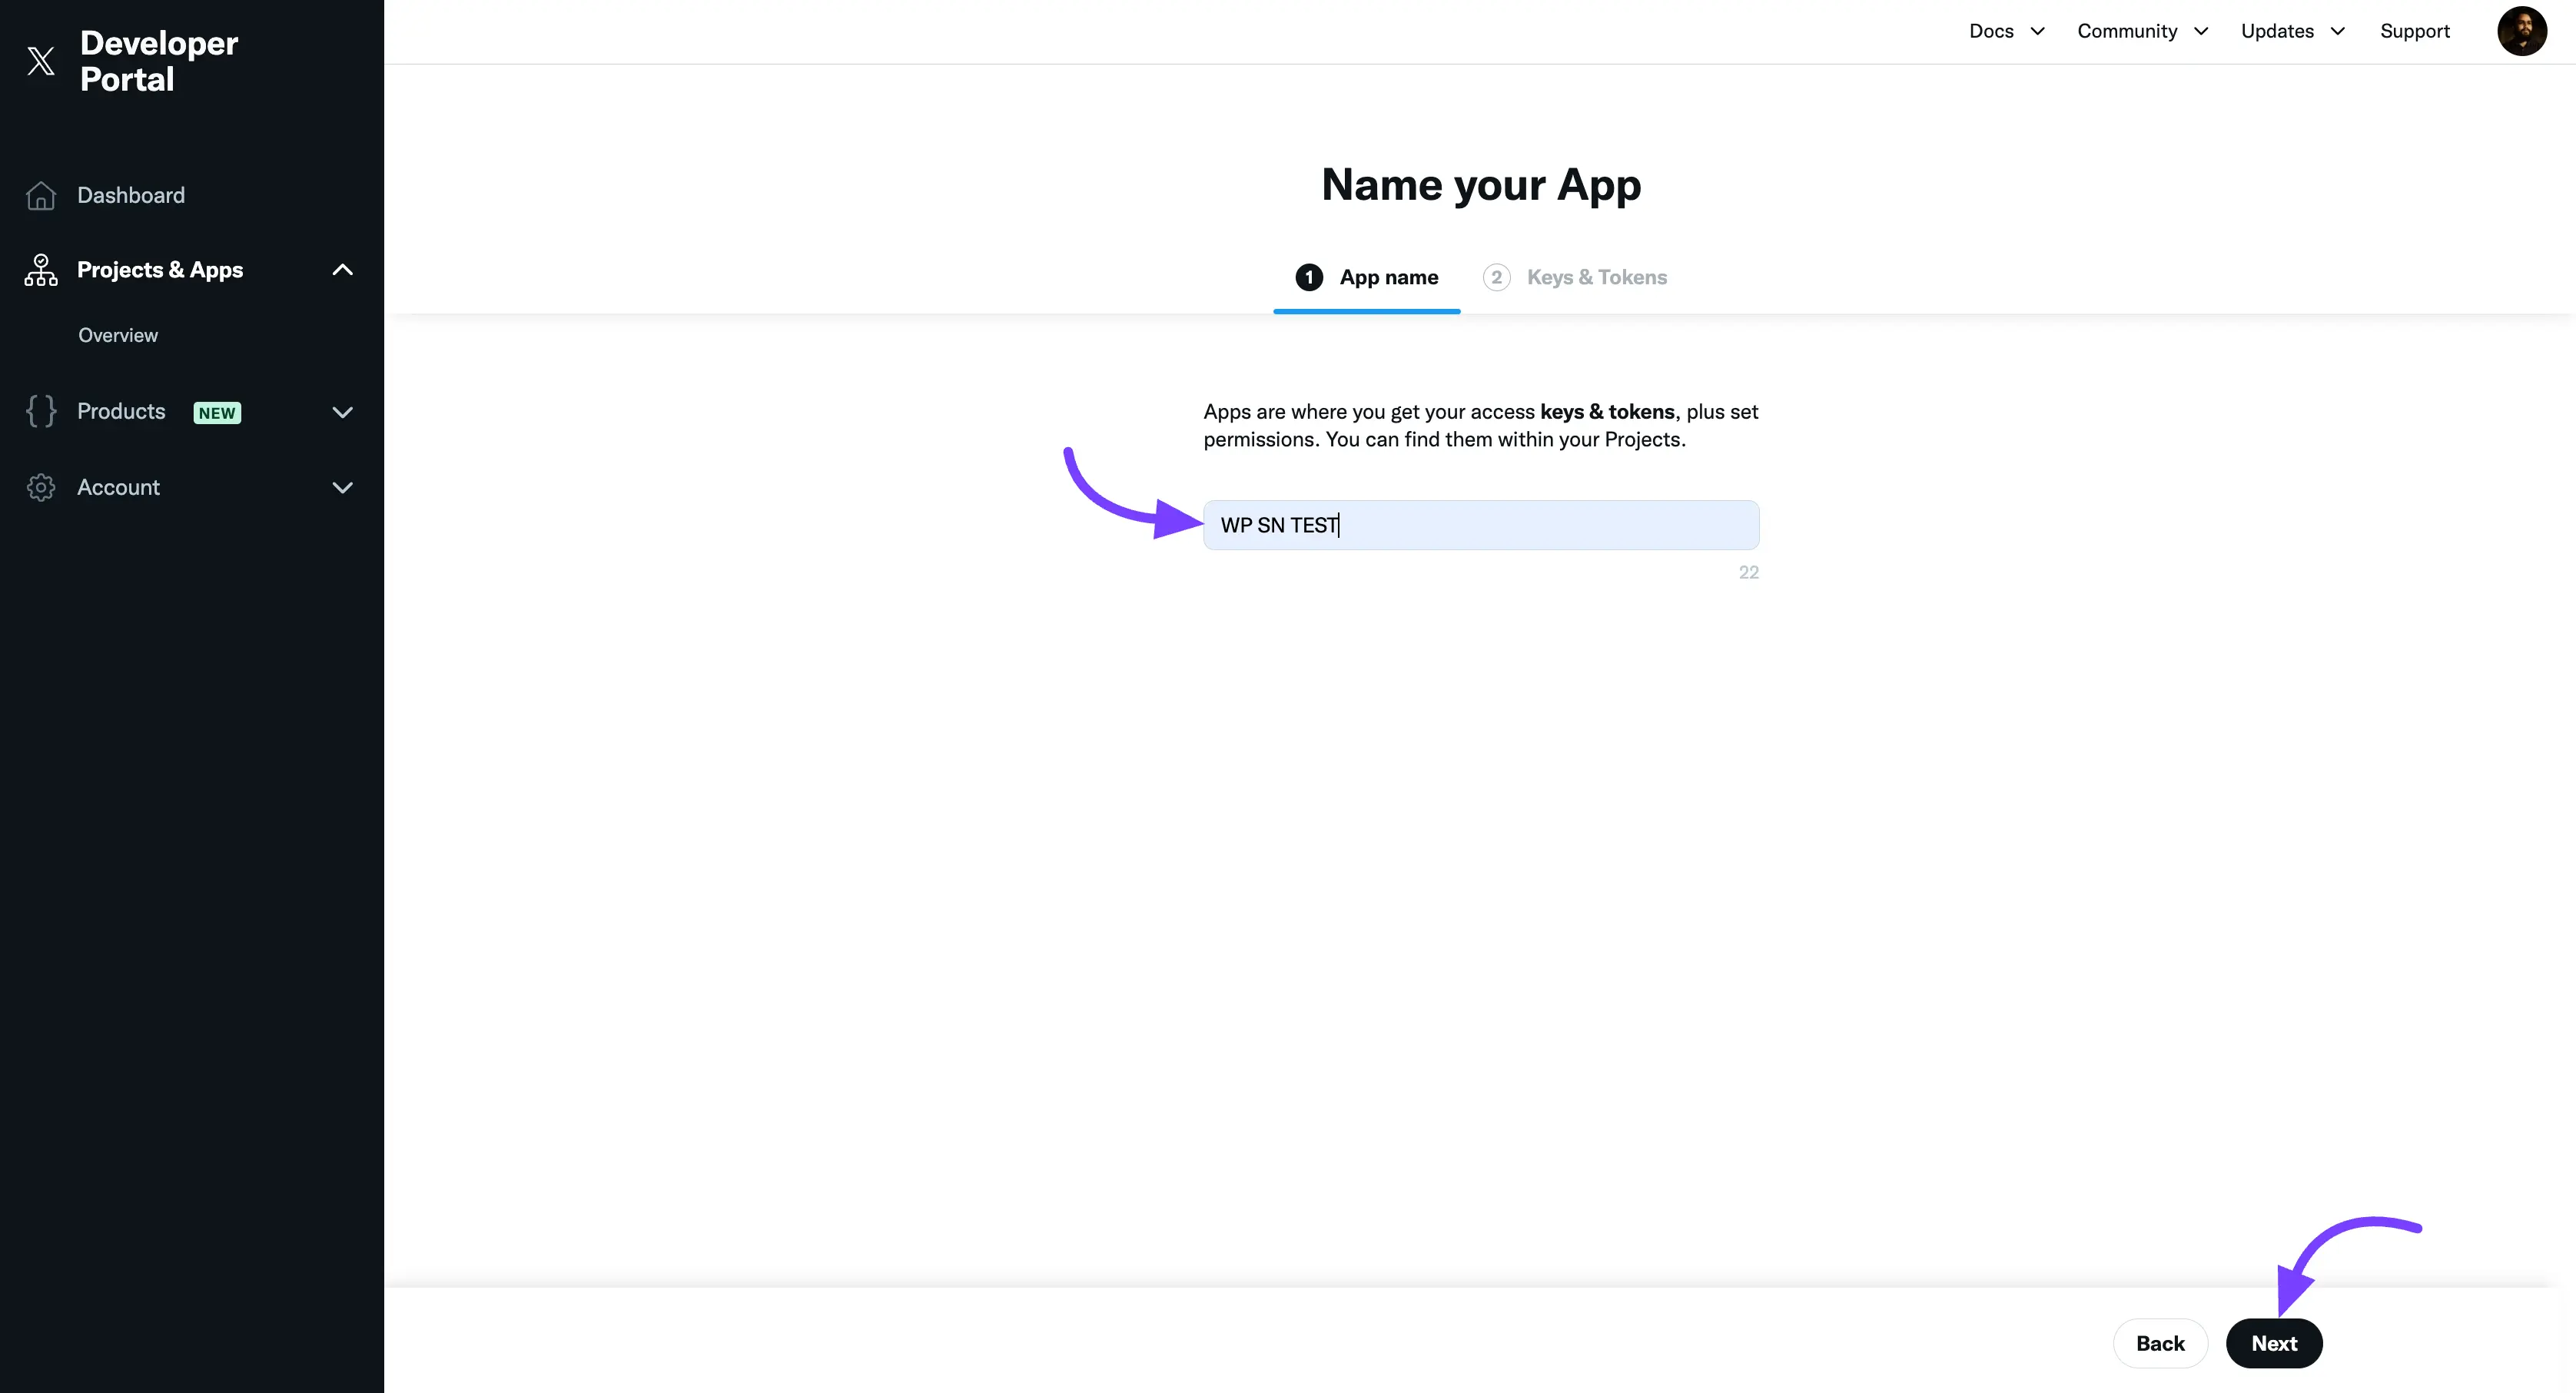Go back using the Back button
This screenshot has width=2576, height=1393.
(2160, 1343)
